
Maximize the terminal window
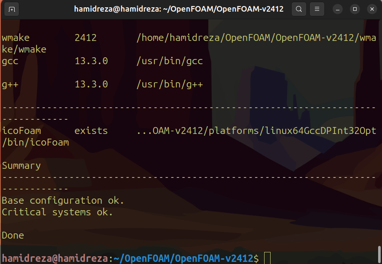[x=355, y=9]
